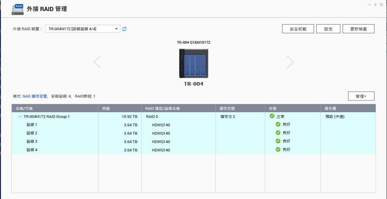Click 3.64 TB in the 磁碟 2 row
The width and height of the screenshot is (387, 199).
click(x=131, y=133)
